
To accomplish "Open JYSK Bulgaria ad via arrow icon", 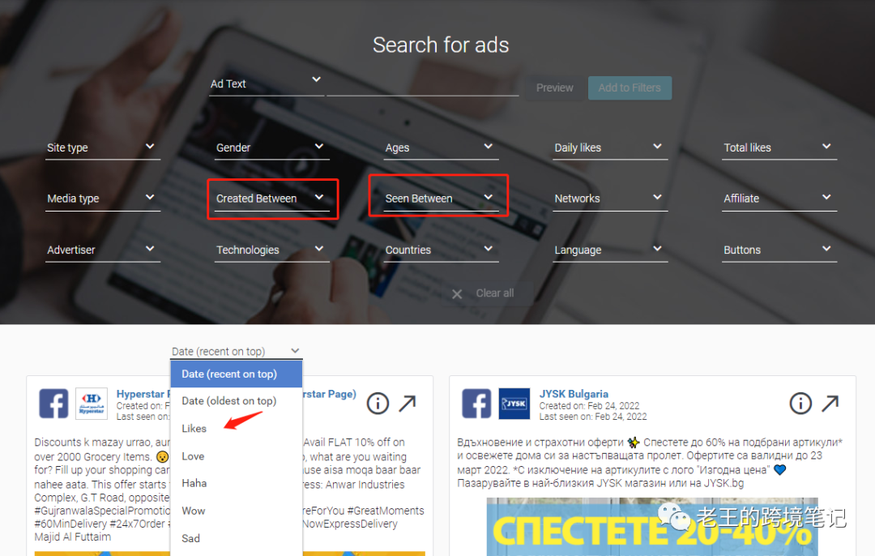I will tap(830, 403).
